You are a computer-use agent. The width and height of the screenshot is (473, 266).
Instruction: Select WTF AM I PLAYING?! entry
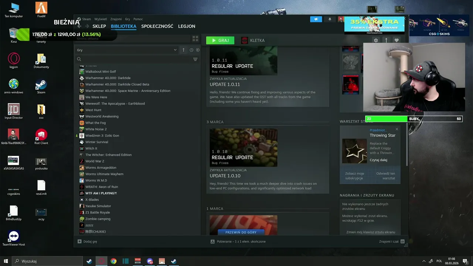pyautogui.click(x=101, y=193)
